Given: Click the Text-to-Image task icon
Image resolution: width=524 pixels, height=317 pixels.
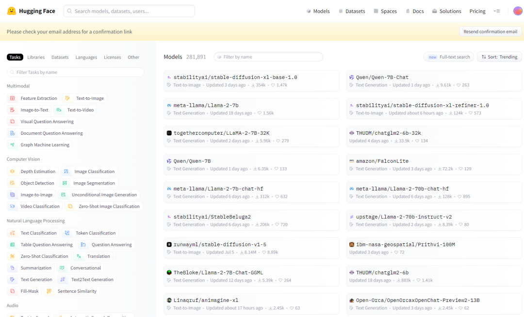Looking at the screenshot, I should (x=67, y=98).
